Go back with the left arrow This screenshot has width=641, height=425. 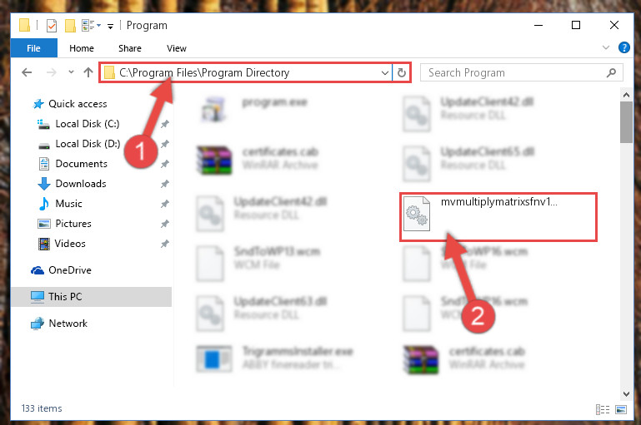pos(27,72)
